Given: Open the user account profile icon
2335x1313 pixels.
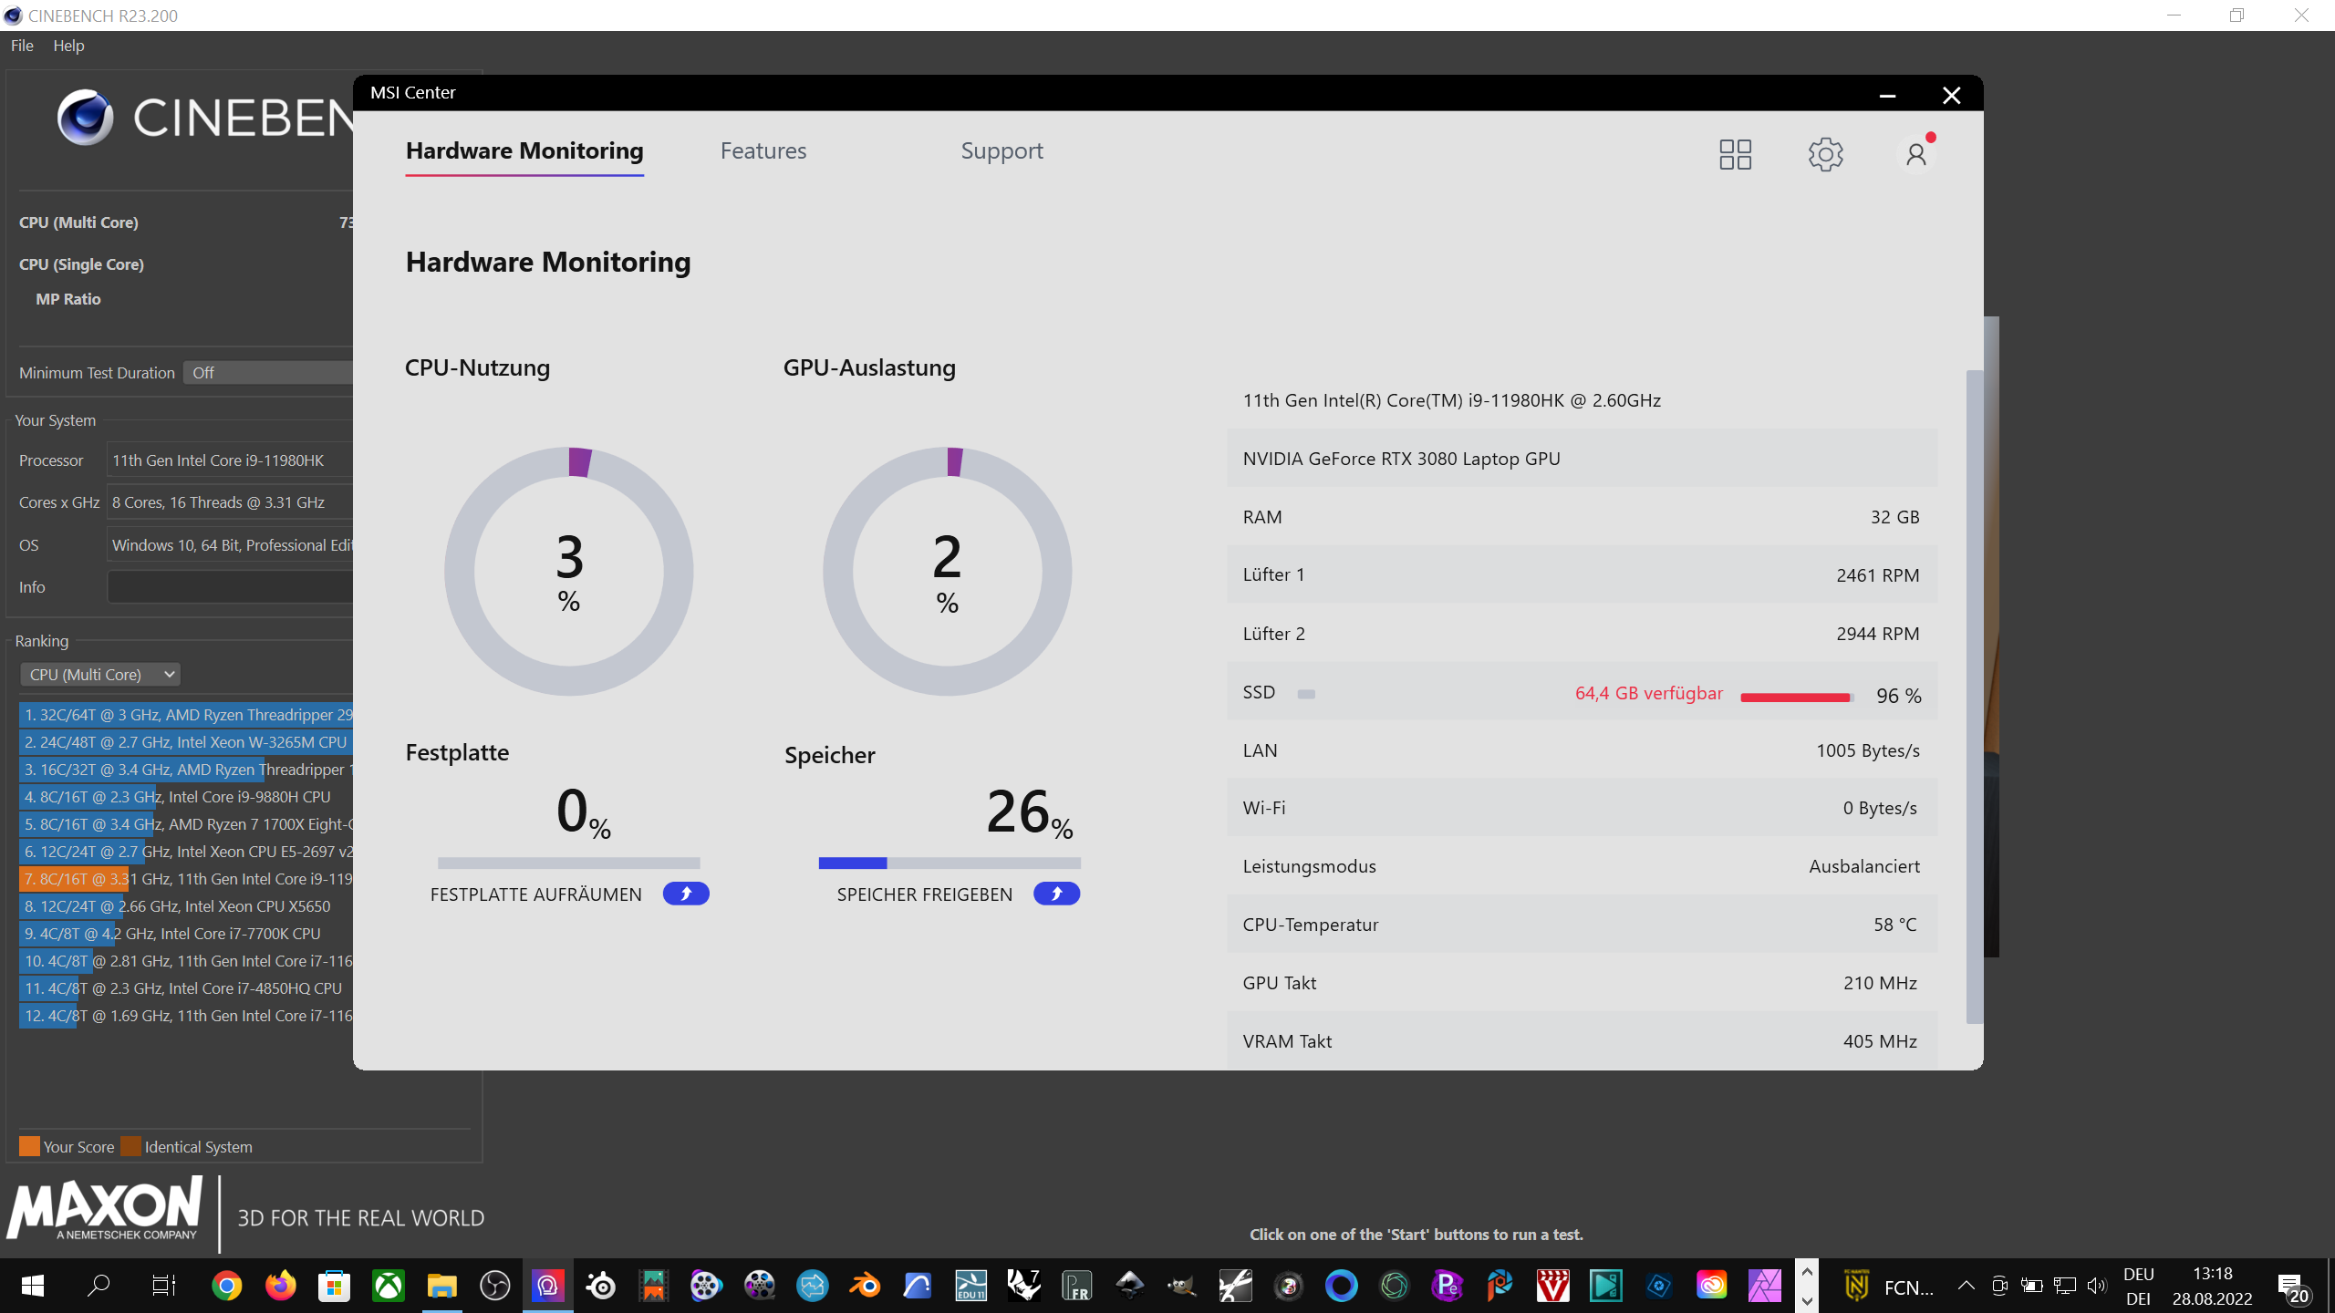Looking at the screenshot, I should coord(1915,154).
